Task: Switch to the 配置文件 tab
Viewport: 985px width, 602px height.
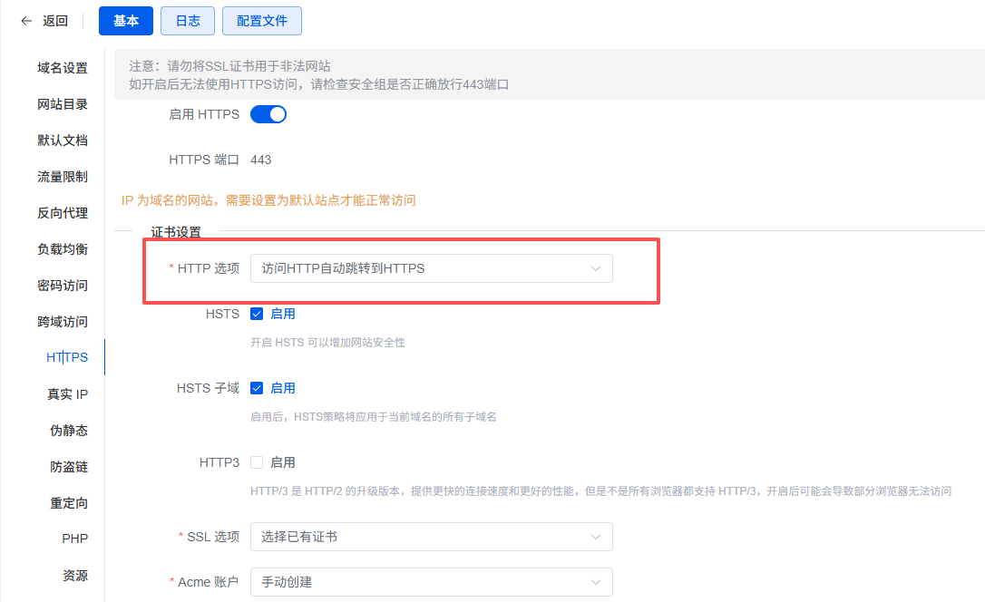Action: pyautogui.click(x=261, y=21)
